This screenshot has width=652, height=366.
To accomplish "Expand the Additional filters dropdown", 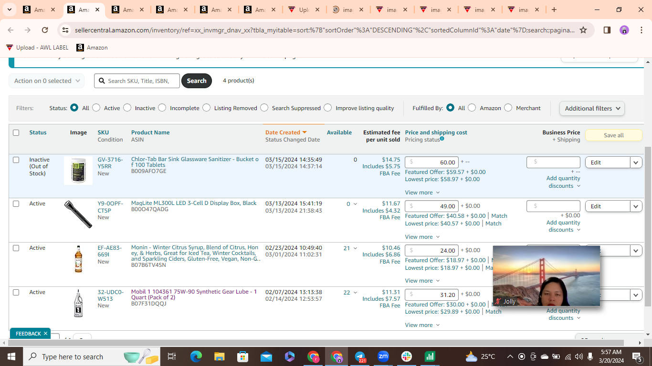I will (x=592, y=108).
